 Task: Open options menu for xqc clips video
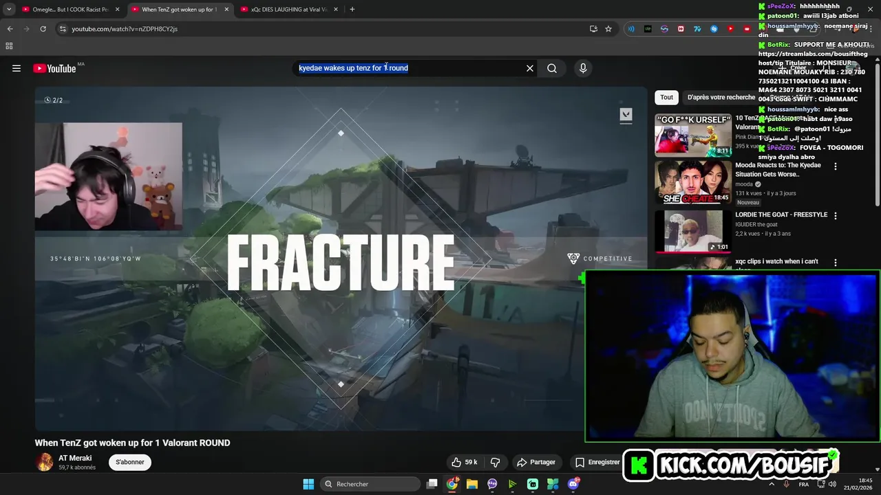[836, 263]
